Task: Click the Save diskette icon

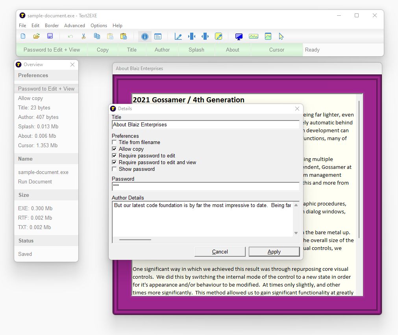Action: coord(50,36)
